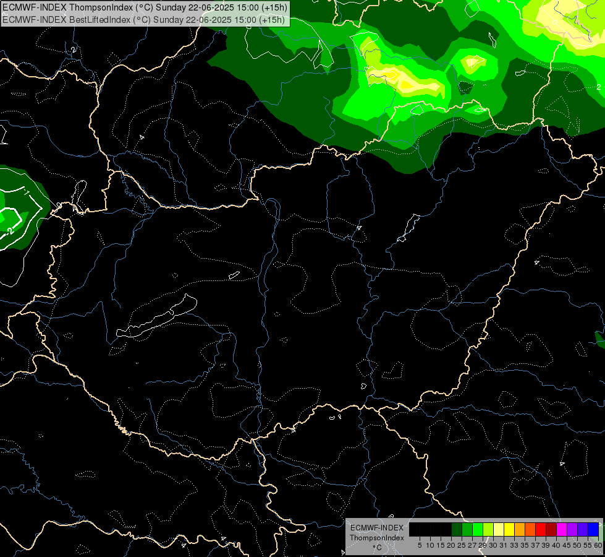Select the purple 45–50 legend swatch

click(572, 529)
